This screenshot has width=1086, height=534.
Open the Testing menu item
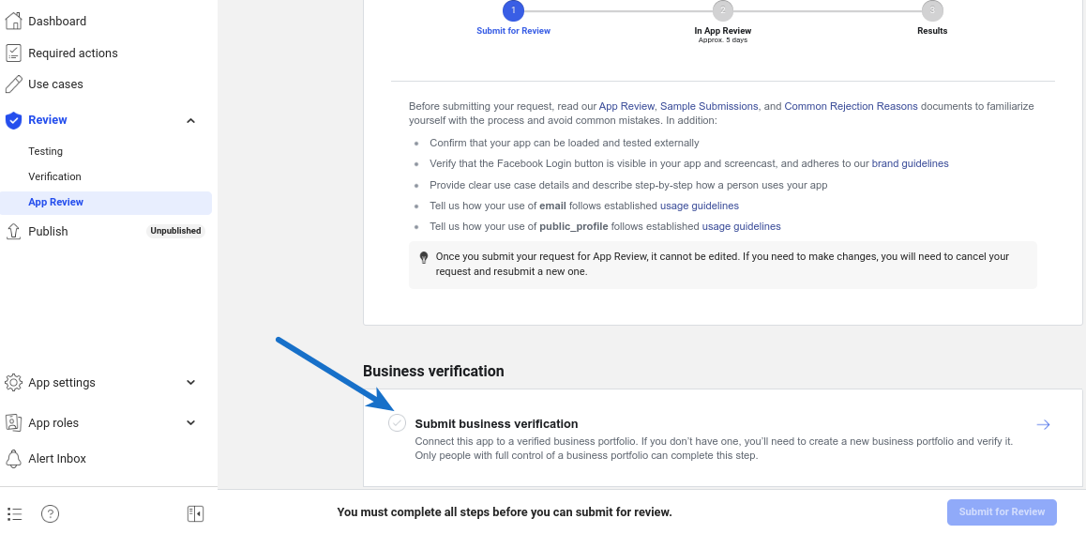click(x=46, y=151)
